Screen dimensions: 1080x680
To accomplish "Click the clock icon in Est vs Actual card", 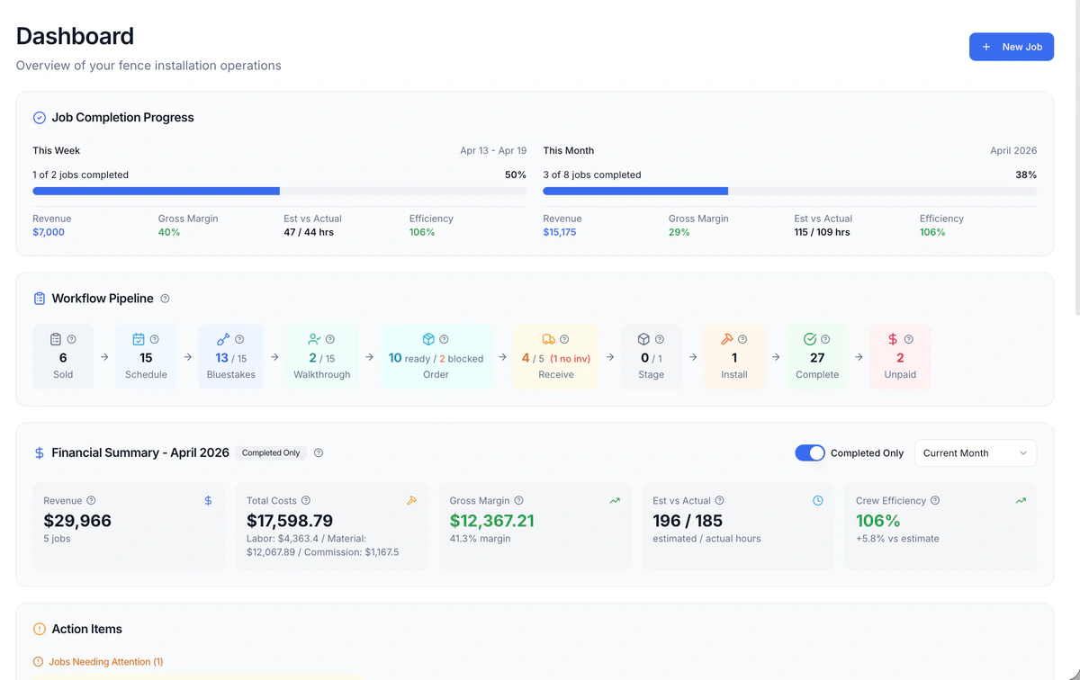I will pyautogui.click(x=818, y=500).
